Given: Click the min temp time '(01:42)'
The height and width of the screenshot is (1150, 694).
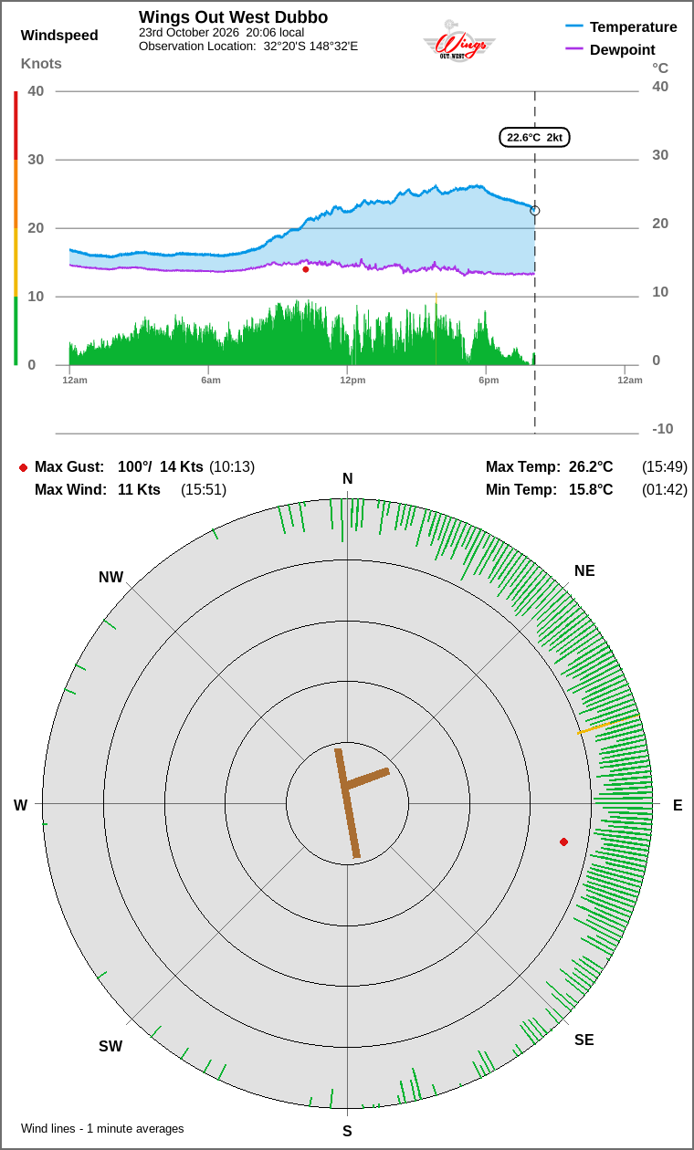Looking at the screenshot, I should (665, 490).
